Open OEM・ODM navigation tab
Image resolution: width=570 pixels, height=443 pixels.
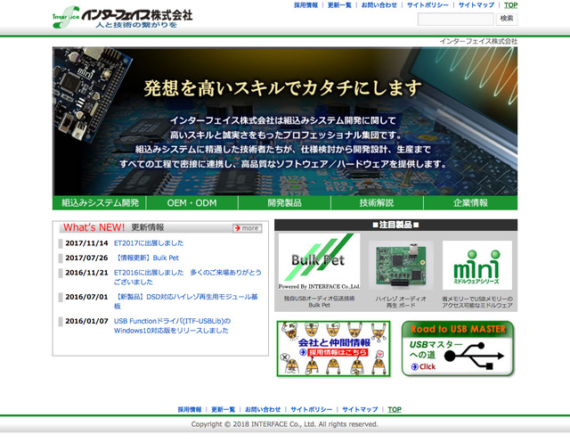(x=192, y=202)
